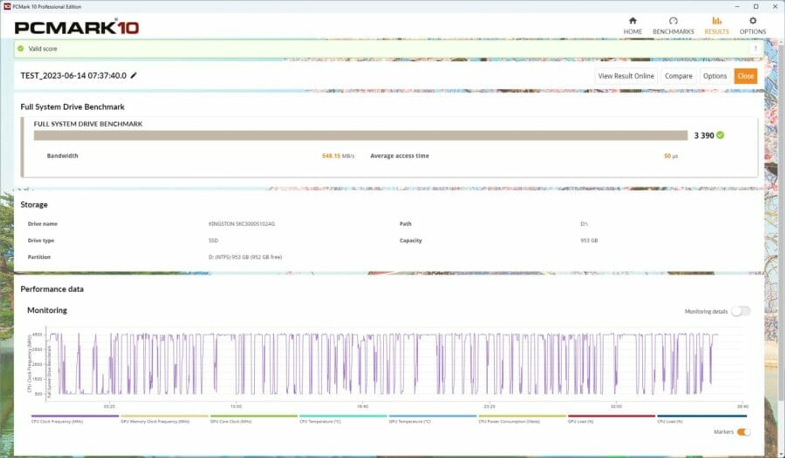Toggle GPU Temperature legend swatch
The image size is (785, 458).
[433, 416]
